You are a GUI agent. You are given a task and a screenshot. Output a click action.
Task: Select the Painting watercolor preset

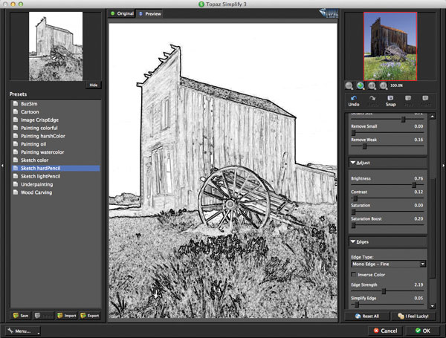(x=56, y=152)
